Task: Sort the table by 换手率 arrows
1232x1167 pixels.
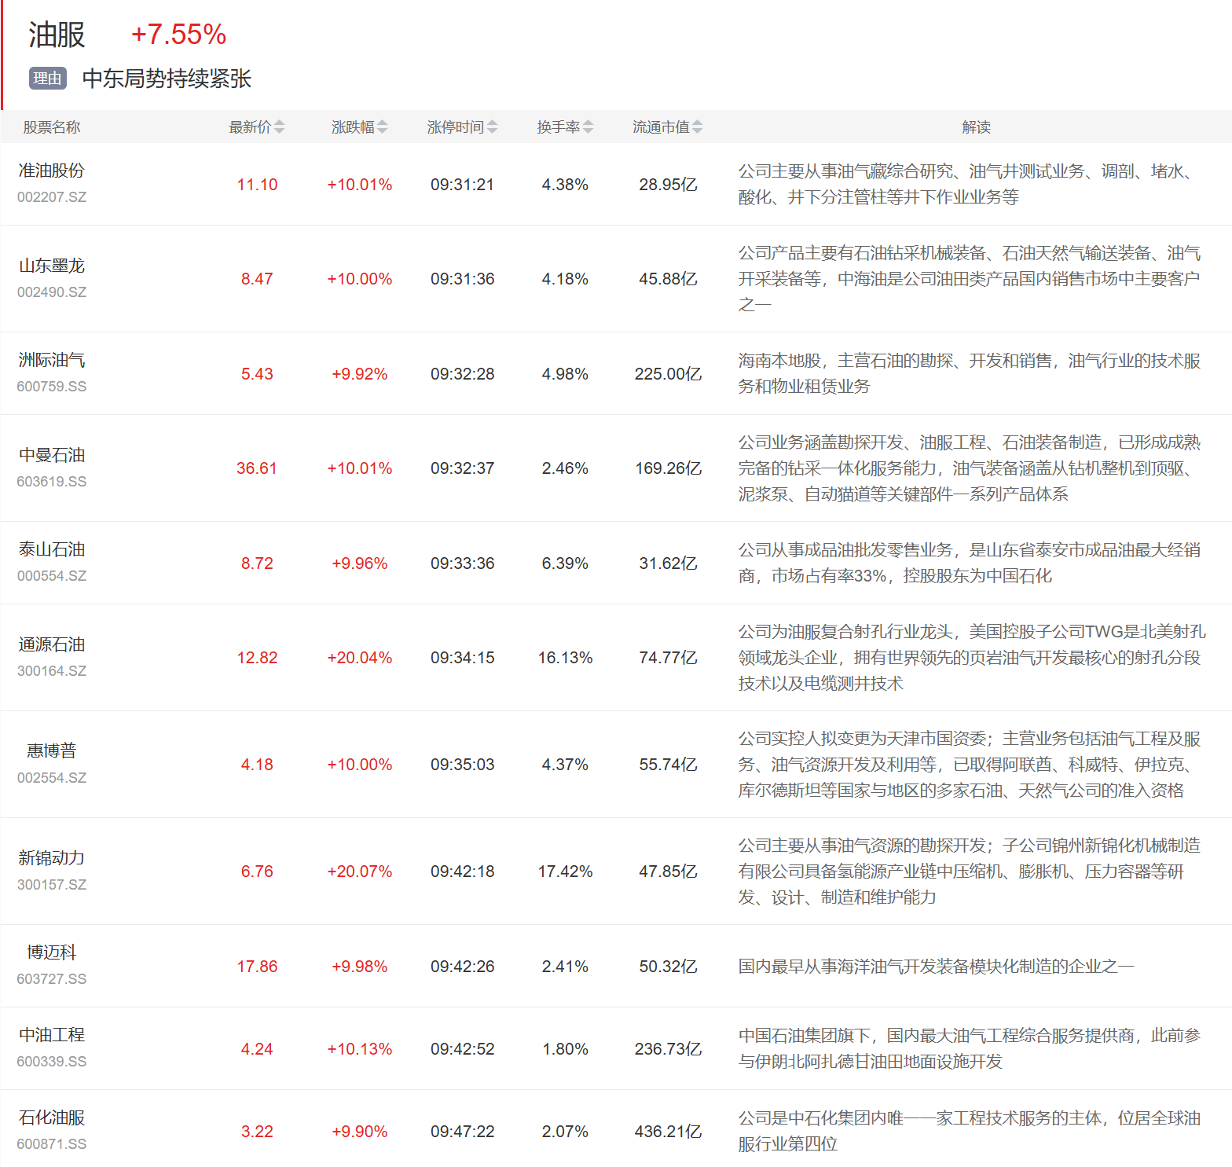Action: (588, 127)
